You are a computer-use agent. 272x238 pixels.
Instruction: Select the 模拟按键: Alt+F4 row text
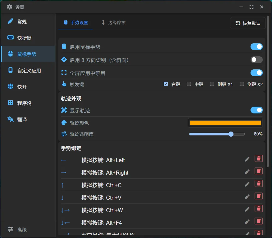tap(102, 222)
